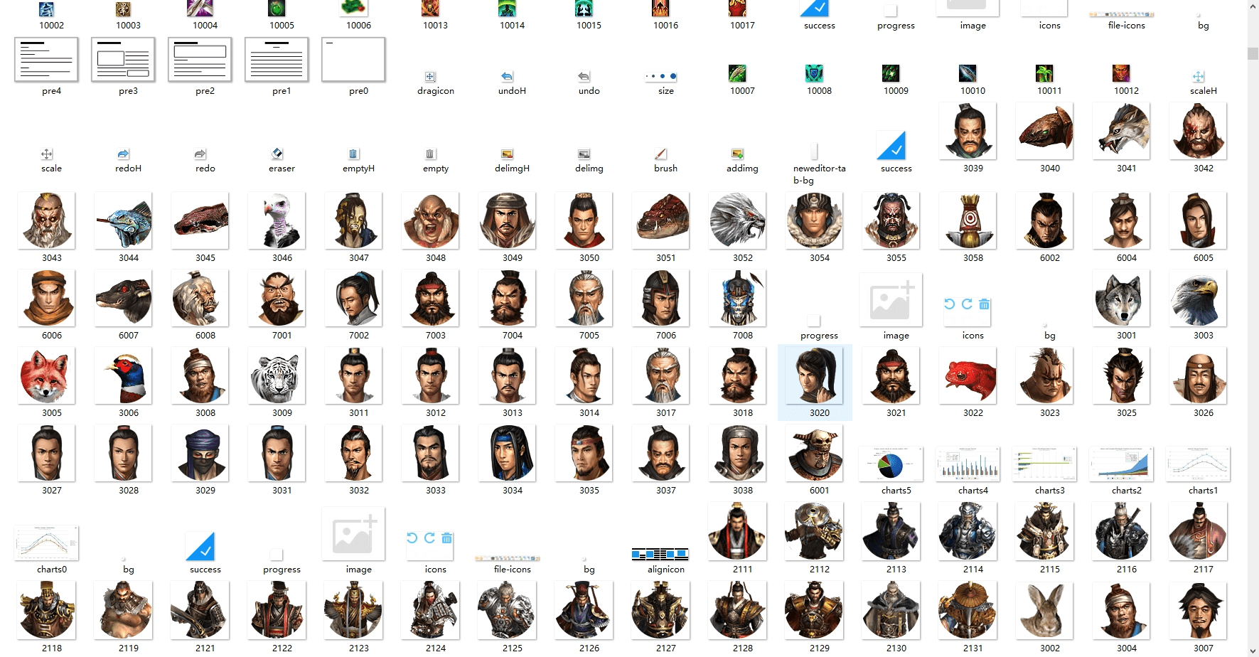Select skill icon 10009

tap(891, 73)
